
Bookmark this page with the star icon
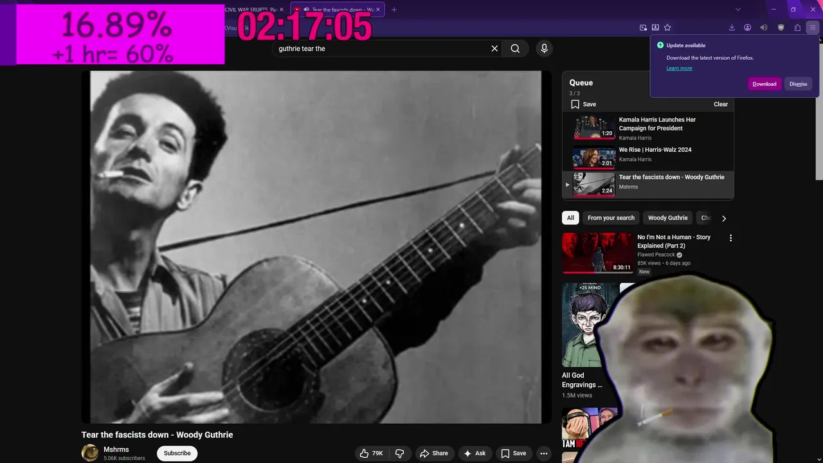pos(667,28)
